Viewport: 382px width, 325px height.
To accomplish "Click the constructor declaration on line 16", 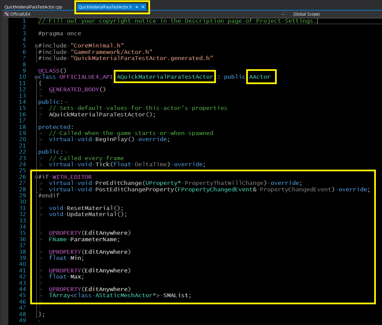I will (102, 114).
